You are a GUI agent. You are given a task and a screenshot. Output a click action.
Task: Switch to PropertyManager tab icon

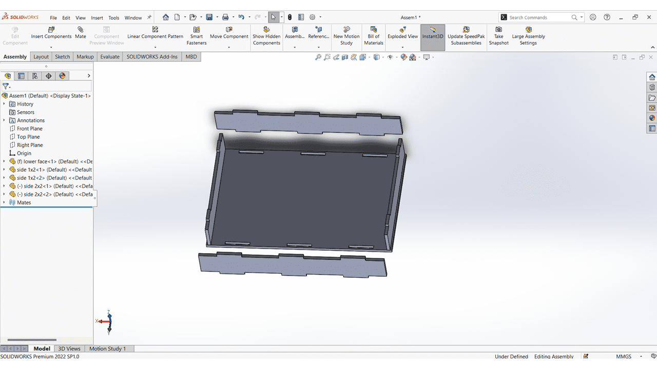(21, 76)
